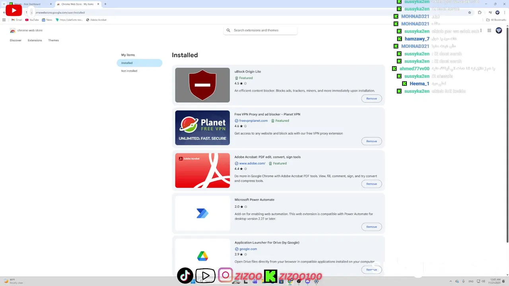
Task: Open the www.adobe.com/ link
Action: pyautogui.click(x=252, y=163)
